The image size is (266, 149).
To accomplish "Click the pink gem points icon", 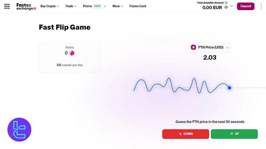I will 72,53.
